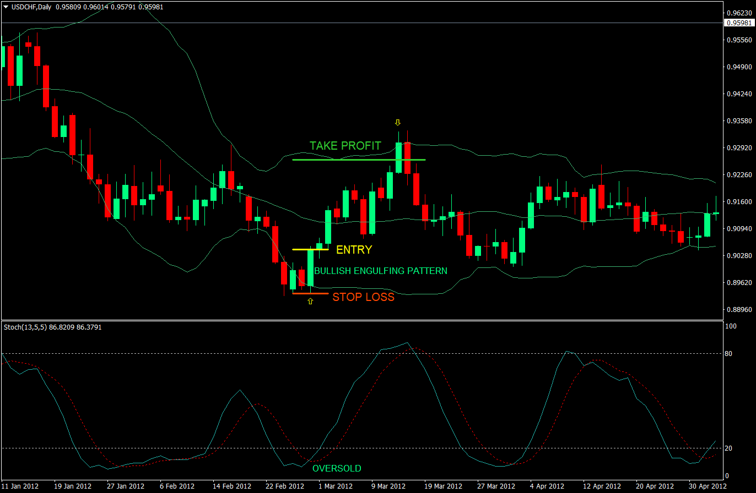Image resolution: width=756 pixels, height=493 pixels.
Task: Click the 0.95560 price scale value
Action: [x=739, y=40]
